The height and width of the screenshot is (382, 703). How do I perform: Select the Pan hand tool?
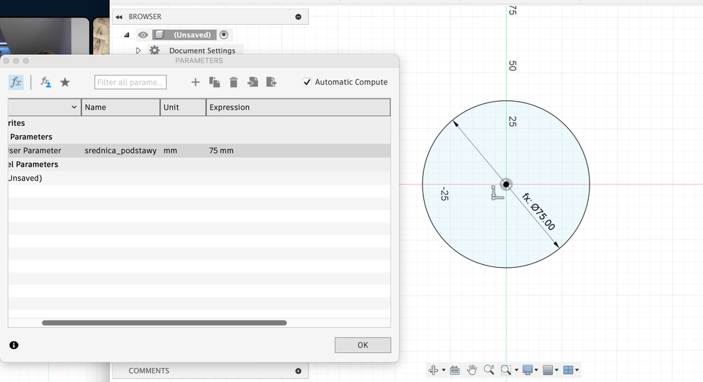pos(472,370)
